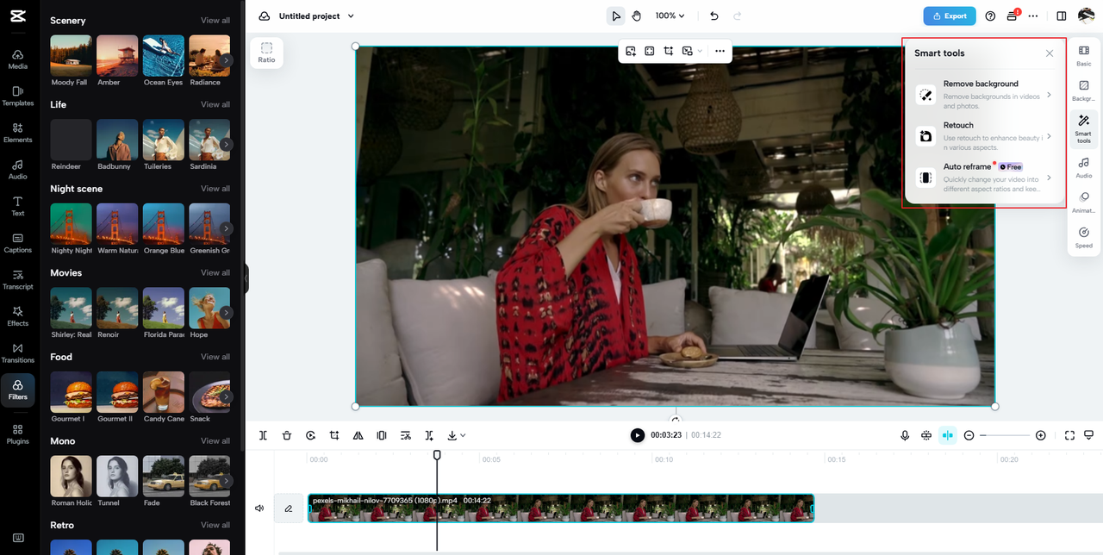Adjust the timeline zoom slider
This screenshot has height=555, width=1103.
(1005, 435)
